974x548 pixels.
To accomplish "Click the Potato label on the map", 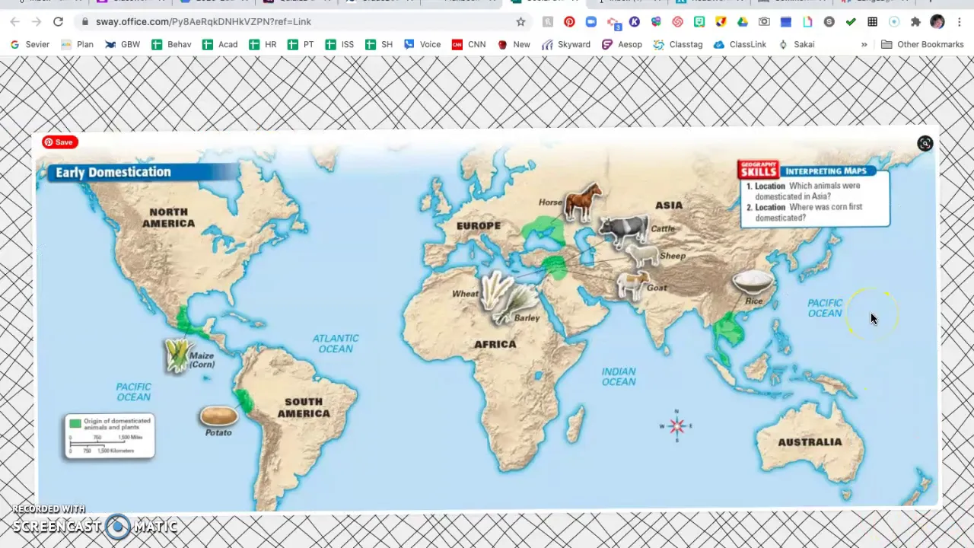I will coord(218,432).
